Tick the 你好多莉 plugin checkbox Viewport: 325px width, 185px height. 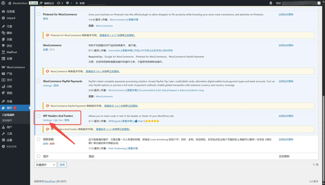point(38,139)
